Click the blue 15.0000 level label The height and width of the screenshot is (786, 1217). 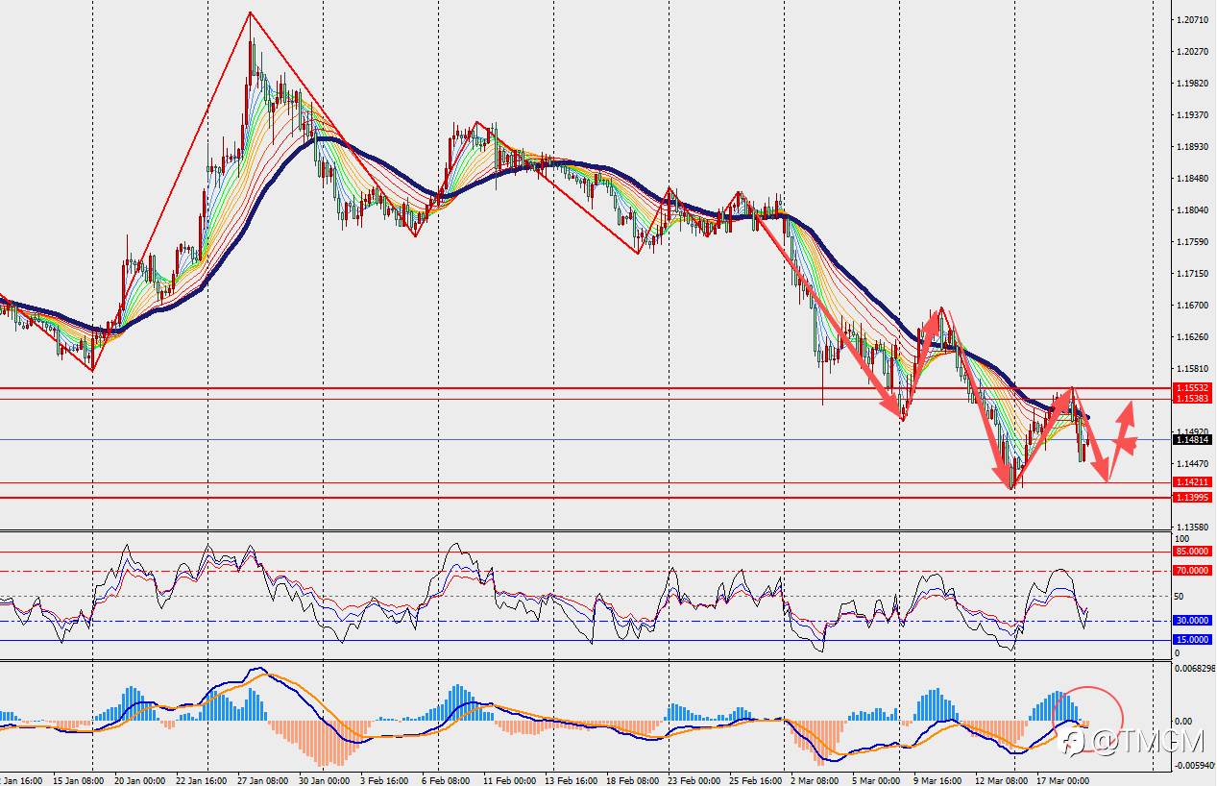[1193, 640]
